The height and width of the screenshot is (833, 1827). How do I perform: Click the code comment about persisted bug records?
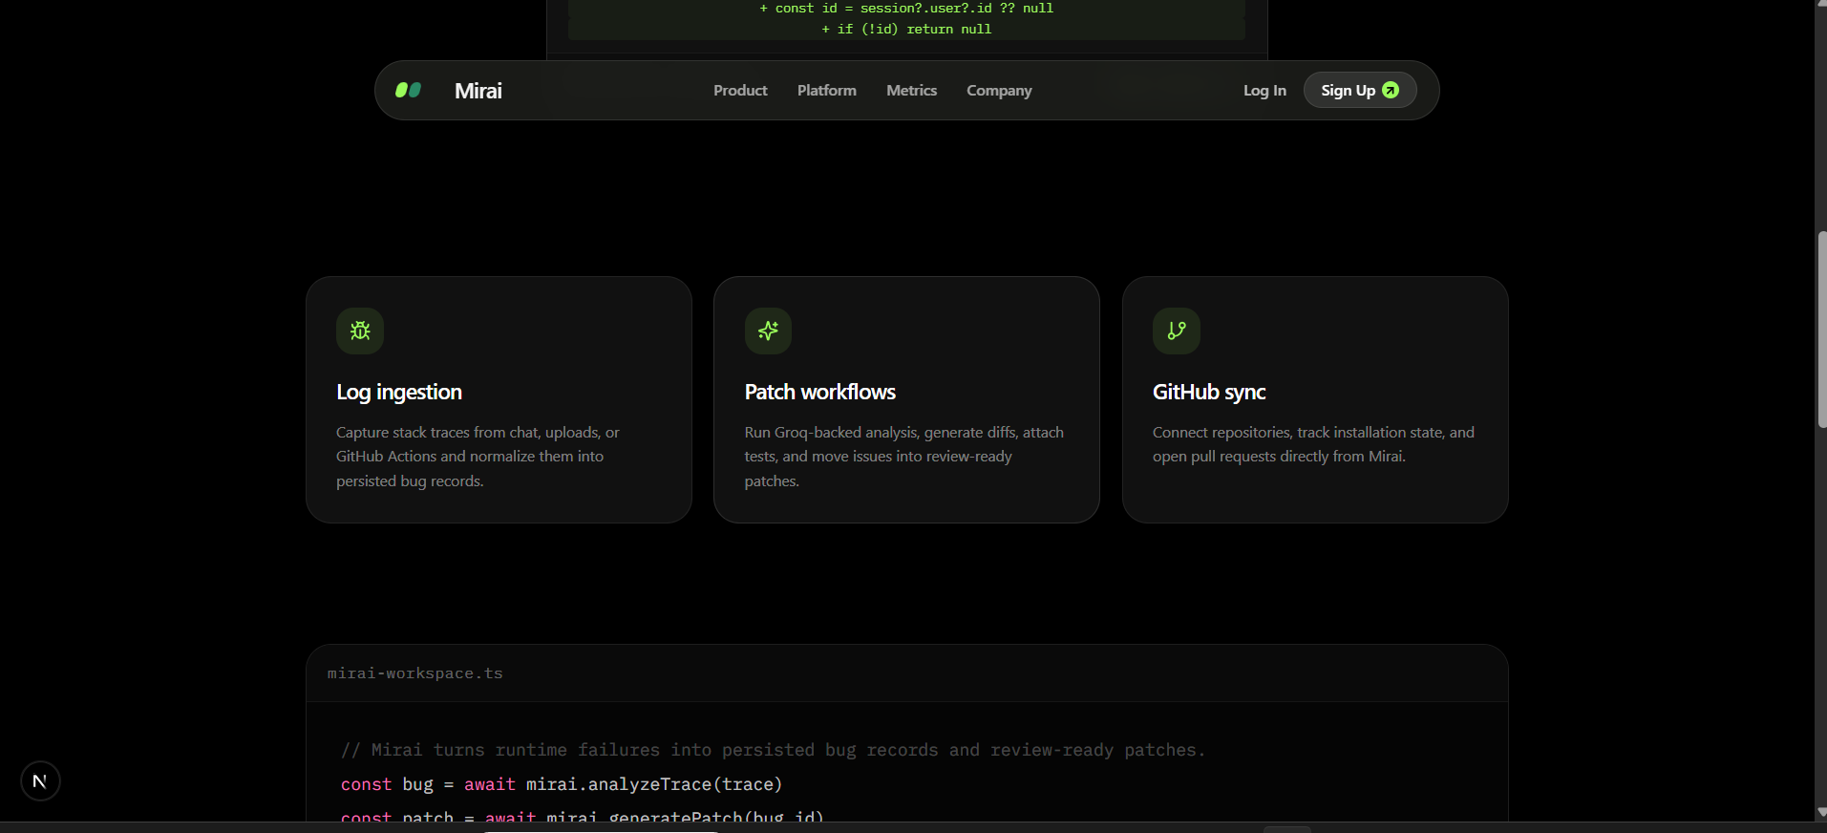tap(774, 750)
